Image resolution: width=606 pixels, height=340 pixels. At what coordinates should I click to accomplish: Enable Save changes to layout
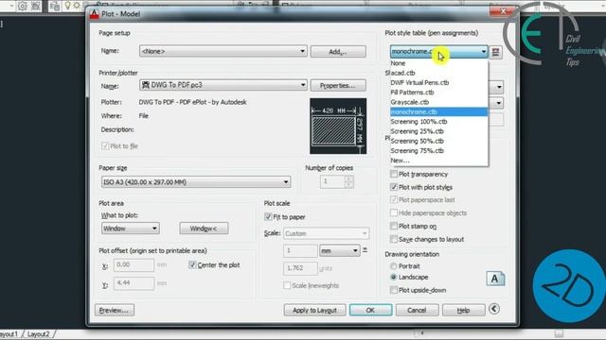coord(394,239)
